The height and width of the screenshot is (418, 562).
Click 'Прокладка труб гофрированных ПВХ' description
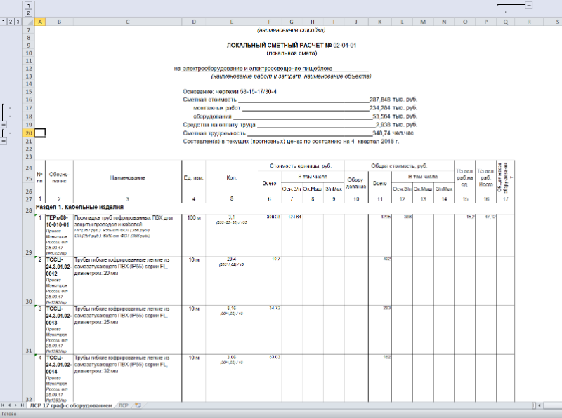[124, 221]
